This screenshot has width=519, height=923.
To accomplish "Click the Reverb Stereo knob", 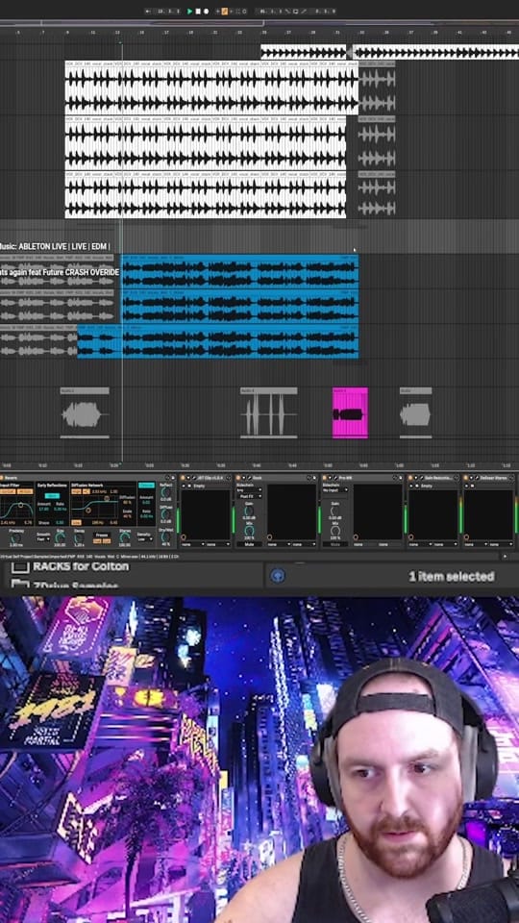I will (124, 537).
